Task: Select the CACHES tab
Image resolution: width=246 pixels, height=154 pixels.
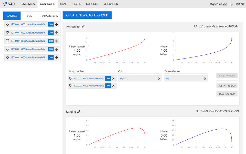Action: tap(12, 16)
